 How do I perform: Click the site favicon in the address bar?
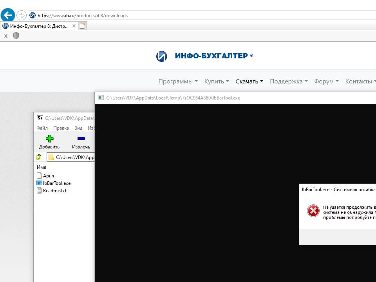(x=33, y=15)
